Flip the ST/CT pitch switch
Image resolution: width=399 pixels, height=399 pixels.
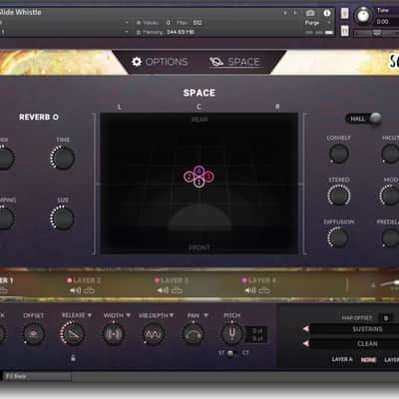(x=230, y=353)
